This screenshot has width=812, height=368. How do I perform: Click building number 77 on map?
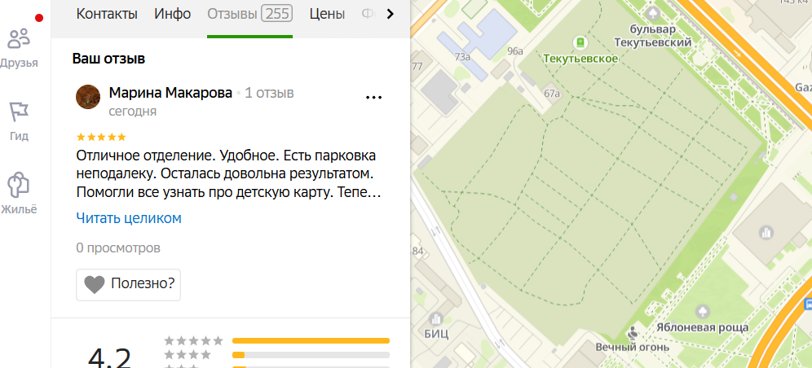click(x=417, y=67)
